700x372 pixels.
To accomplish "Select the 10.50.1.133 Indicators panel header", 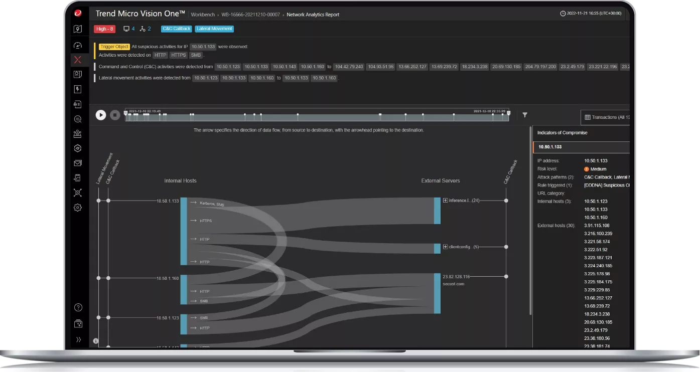I will [581, 147].
